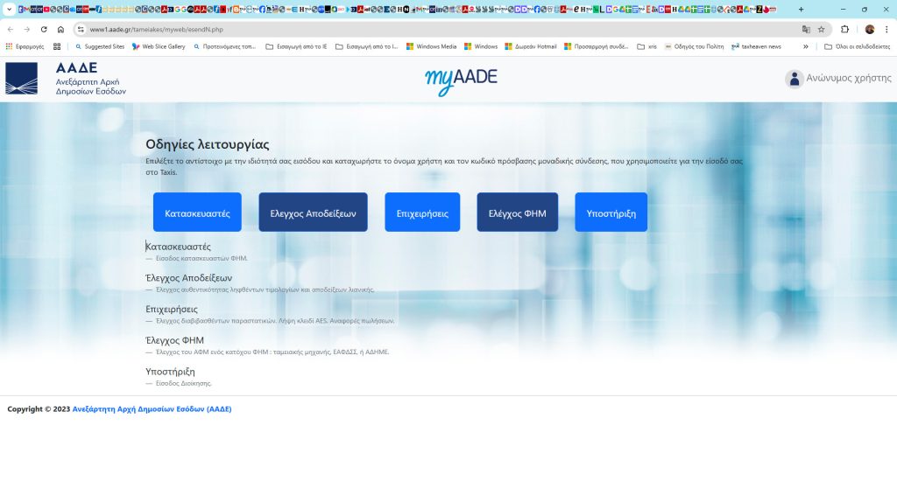Go to the browser home page icon

pos(60,29)
